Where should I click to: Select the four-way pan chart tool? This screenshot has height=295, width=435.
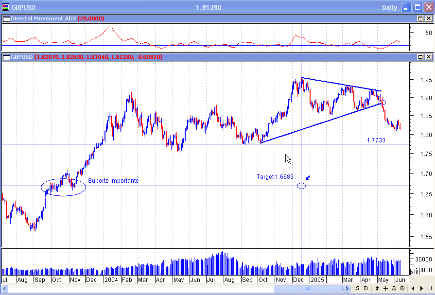click(x=386, y=288)
